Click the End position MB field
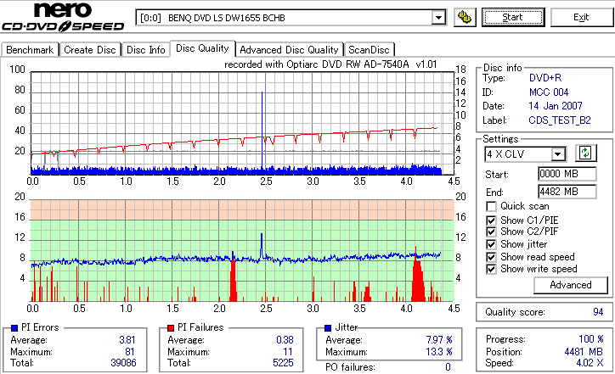Viewport: 615px width, 374px height. (567, 192)
